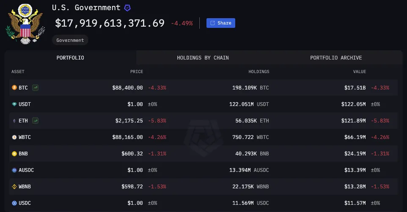
Task: Open the ETH chart trend icon
Action: (x=35, y=121)
